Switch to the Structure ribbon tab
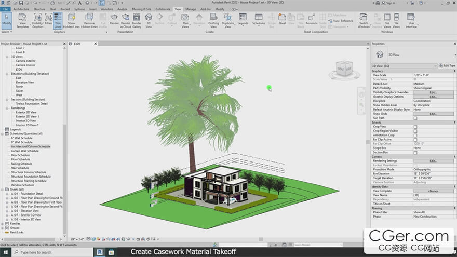This screenshot has width=457, height=257. (39, 9)
